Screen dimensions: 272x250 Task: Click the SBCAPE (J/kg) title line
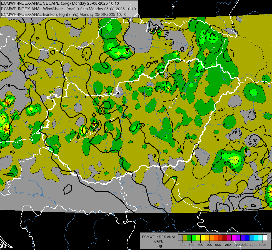tap(60, 3)
